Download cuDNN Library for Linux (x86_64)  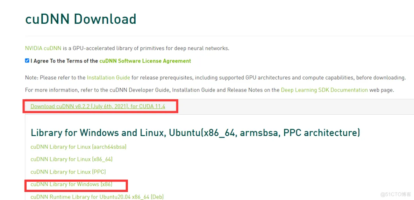[x=72, y=159]
